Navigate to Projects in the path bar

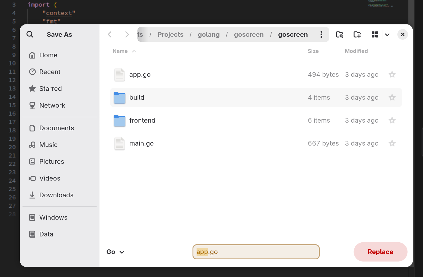coord(170,34)
